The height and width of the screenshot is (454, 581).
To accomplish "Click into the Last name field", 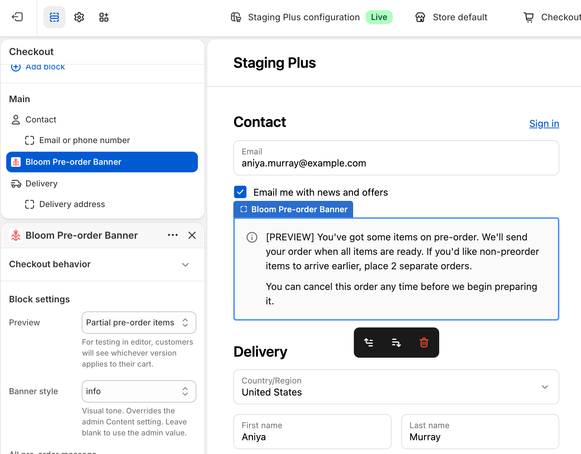I will pyautogui.click(x=480, y=432).
